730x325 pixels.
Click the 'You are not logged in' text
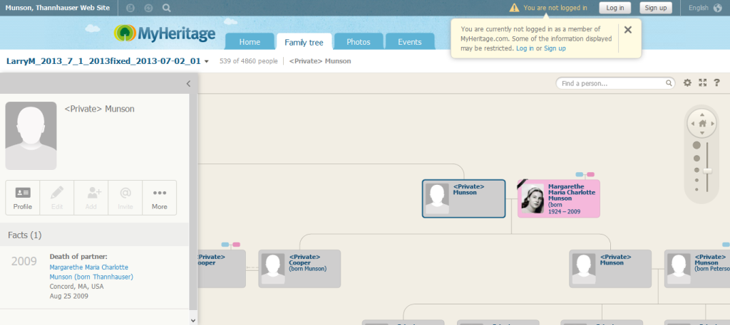tap(555, 8)
